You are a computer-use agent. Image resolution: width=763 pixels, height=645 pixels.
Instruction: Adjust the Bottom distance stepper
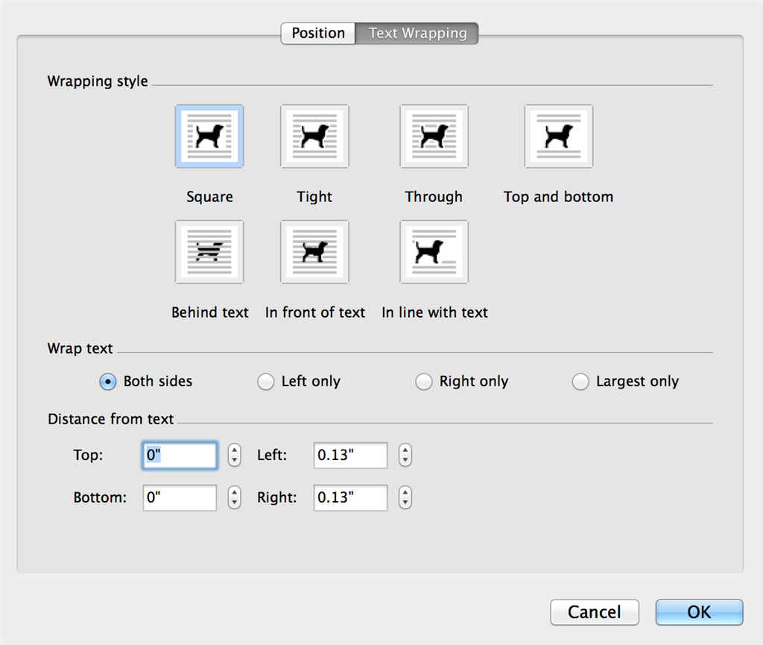point(235,497)
